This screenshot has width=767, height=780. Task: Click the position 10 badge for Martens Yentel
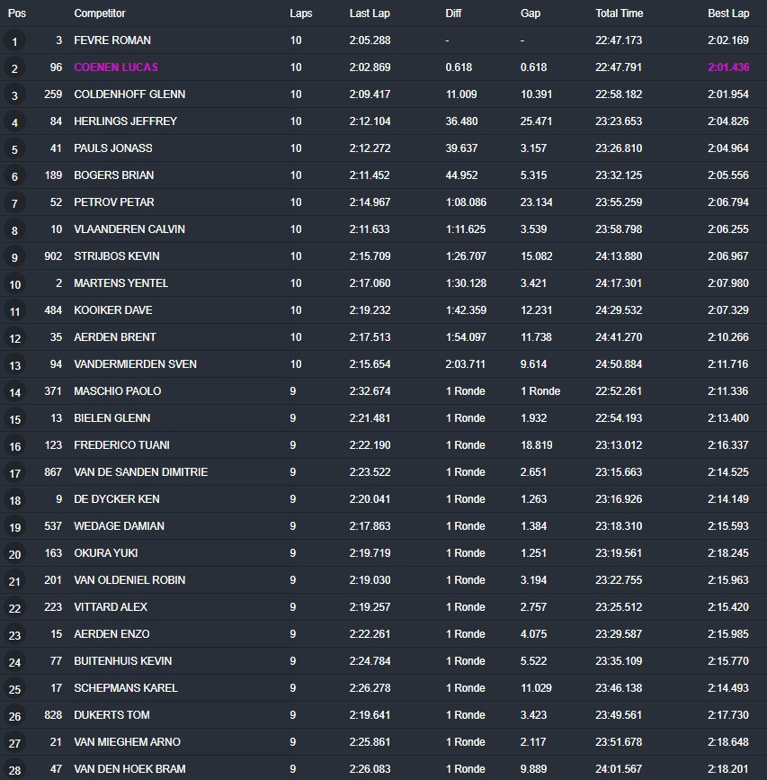pos(14,284)
